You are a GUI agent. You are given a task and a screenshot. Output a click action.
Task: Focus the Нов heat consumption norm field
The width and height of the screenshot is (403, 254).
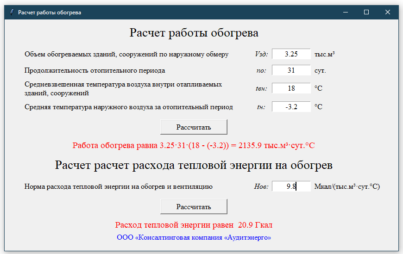click(291, 186)
